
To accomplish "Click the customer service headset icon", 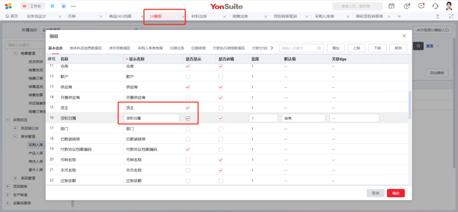I will point(435,6).
